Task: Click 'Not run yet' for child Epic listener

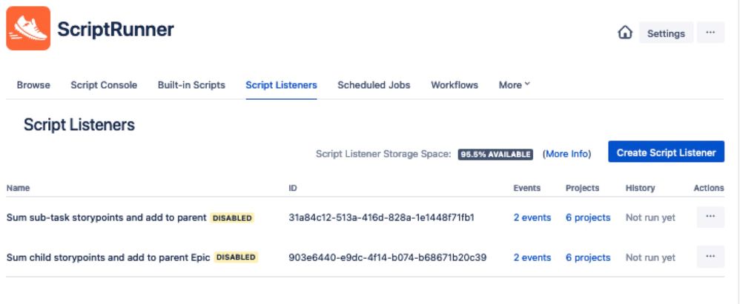Action: click(650, 257)
